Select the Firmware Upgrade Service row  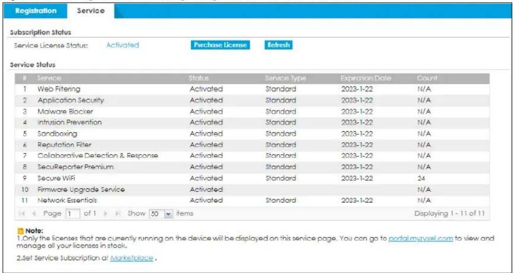[x=252, y=190]
